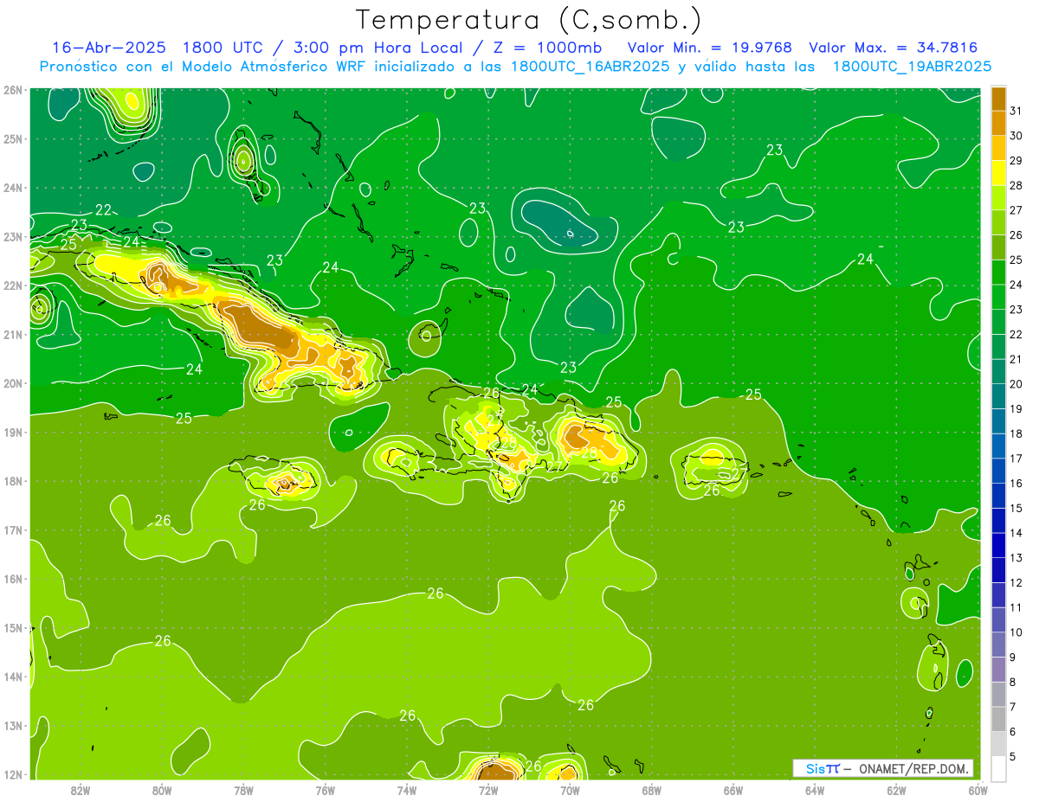Image resolution: width=1039 pixels, height=802 pixels.
Task: Click the "17N" latitude axis label
Action: pos(13,530)
